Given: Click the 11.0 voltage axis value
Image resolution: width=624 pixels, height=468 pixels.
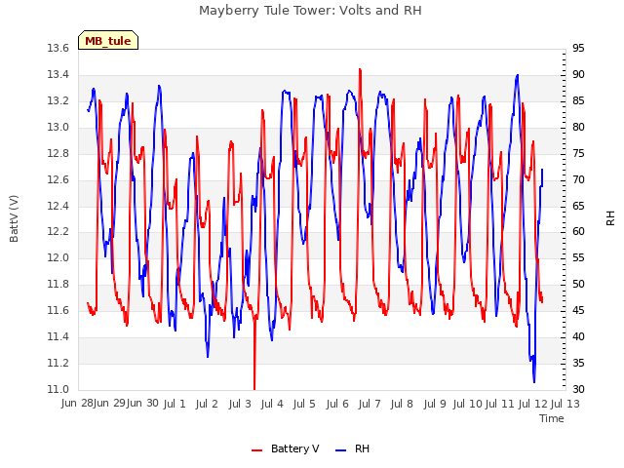Looking at the screenshot, I should 58,390.
